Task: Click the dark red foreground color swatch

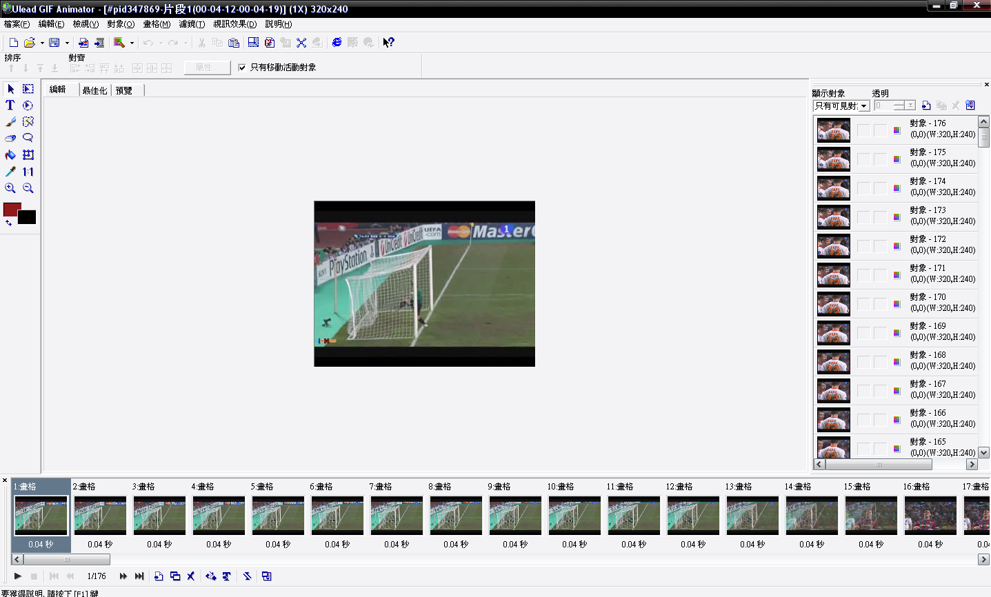Action: coord(11,209)
